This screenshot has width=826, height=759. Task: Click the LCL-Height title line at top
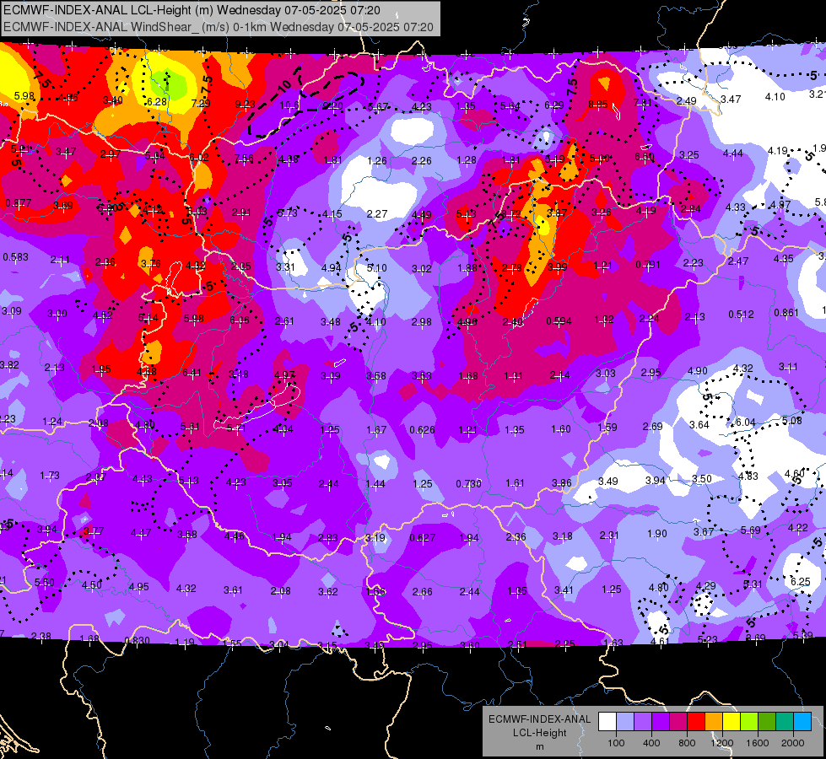[192, 10]
